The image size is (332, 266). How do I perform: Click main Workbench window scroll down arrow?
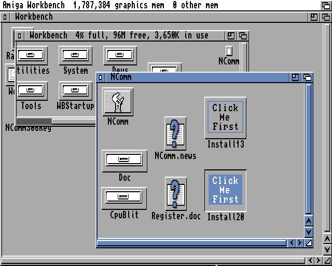click(x=327, y=250)
